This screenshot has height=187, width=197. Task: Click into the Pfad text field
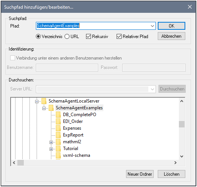93,26
